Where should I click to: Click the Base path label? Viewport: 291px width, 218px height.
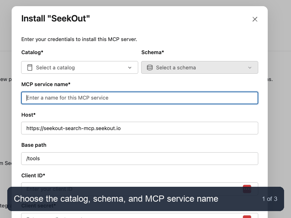click(x=34, y=145)
